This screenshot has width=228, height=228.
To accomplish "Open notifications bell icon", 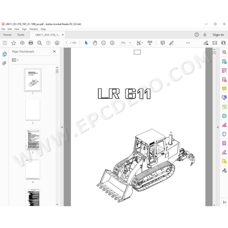I will point(205,35).
